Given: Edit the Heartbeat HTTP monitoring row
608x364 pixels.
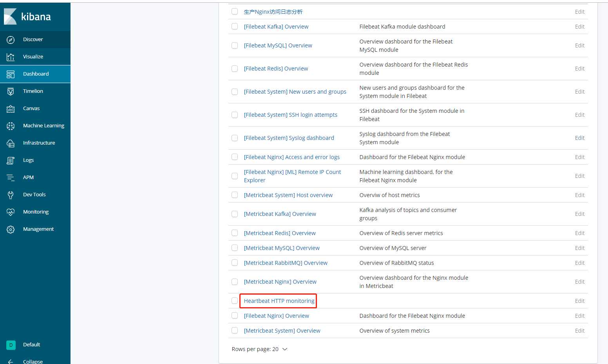Looking at the screenshot, I should [x=579, y=301].
